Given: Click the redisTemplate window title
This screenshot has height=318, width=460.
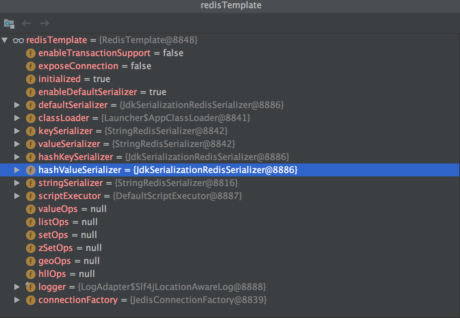Looking at the screenshot, I should click(x=231, y=5).
